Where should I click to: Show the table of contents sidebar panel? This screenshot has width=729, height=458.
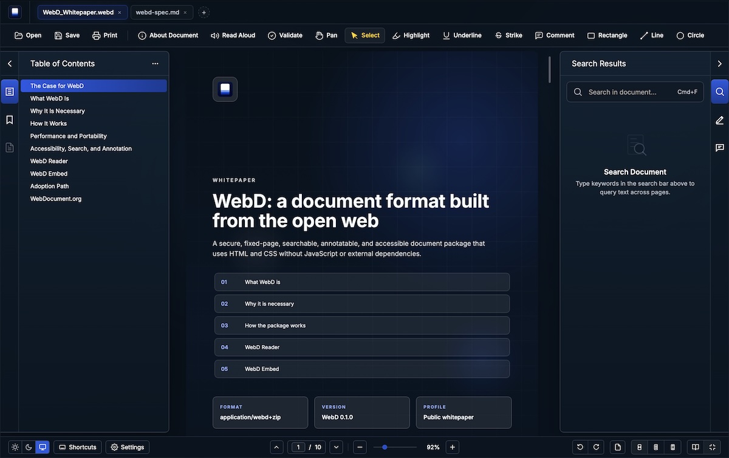point(10,92)
